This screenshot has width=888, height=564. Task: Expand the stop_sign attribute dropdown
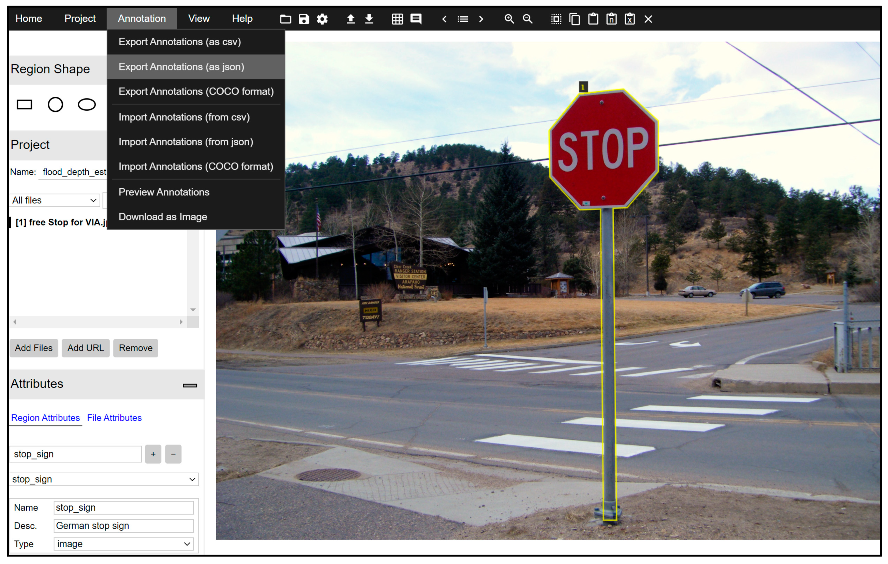tap(104, 479)
